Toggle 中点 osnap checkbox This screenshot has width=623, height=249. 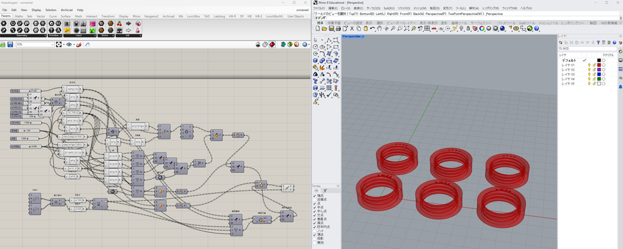[x=315, y=207]
